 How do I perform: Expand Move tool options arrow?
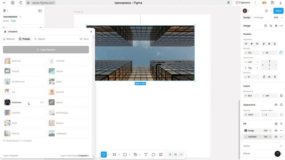(x=108, y=155)
